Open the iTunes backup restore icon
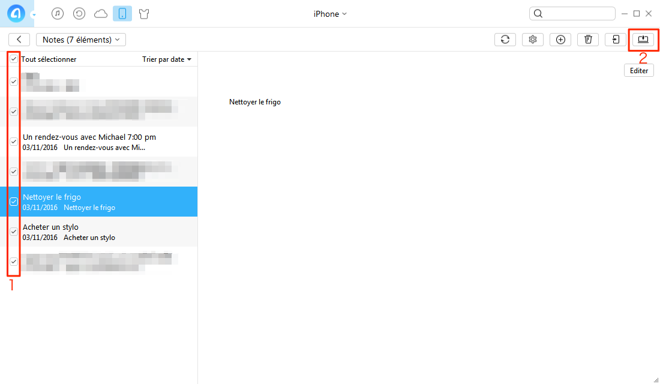This screenshot has height=384, width=660. [x=79, y=13]
